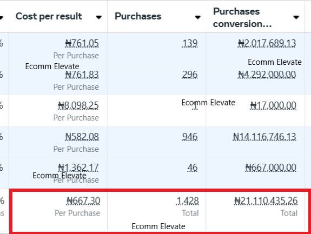This screenshot has width=311, height=234.
Task: Click the ₦14,116,746.13 conversion value
Action: point(264,137)
